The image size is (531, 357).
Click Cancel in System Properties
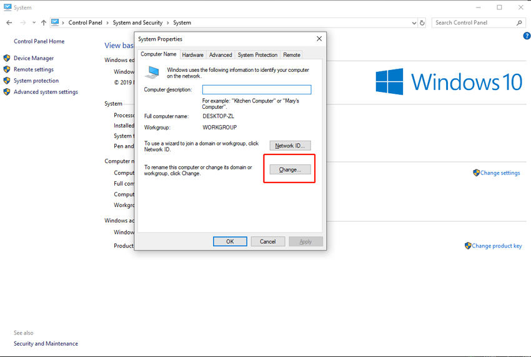click(268, 241)
